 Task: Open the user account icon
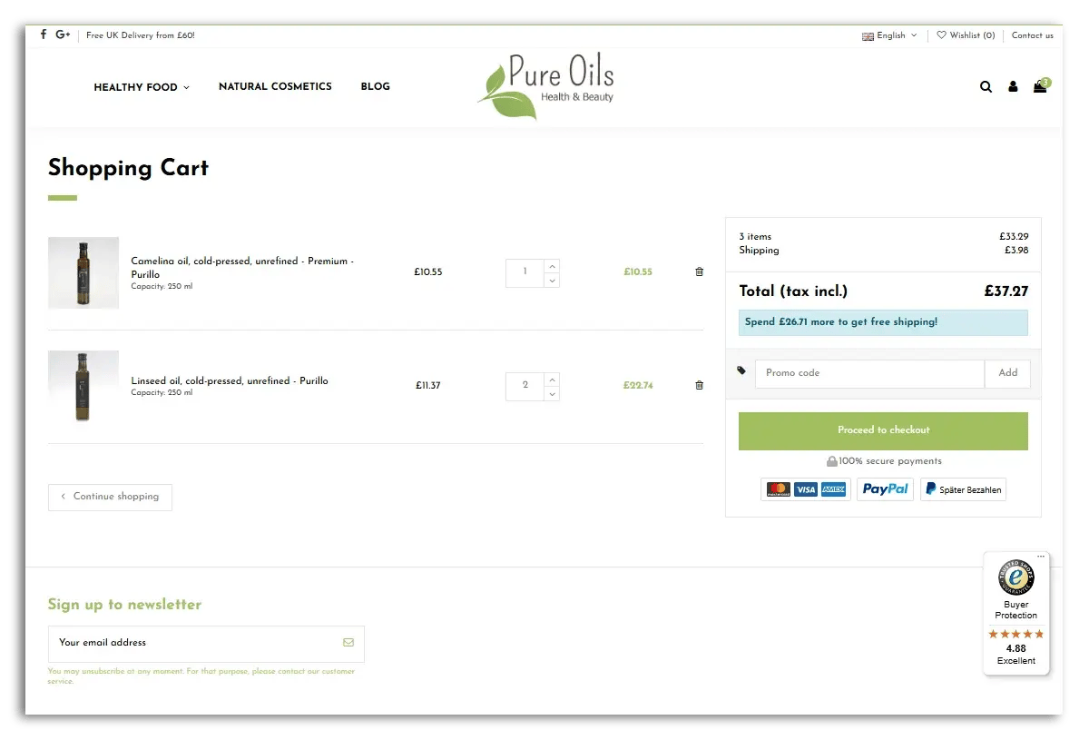[1013, 86]
